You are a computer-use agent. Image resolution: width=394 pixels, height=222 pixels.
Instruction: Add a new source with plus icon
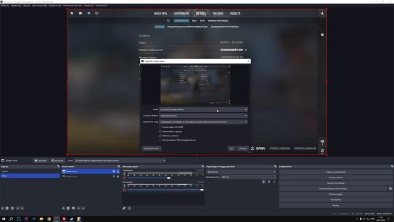point(63,208)
